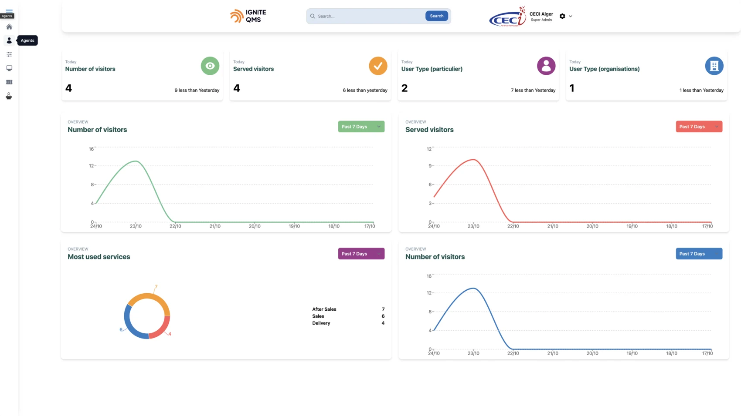This screenshot has width=741, height=416.
Task: Click the blue Search button
Action: pos(436,16)
